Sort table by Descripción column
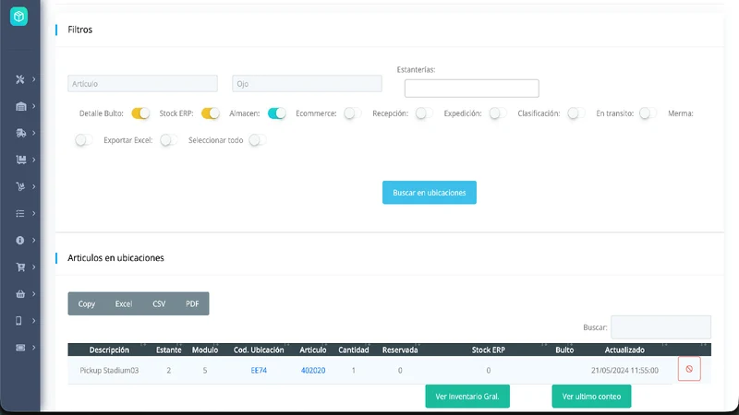739x415 pixels. (x=109, y=350)
